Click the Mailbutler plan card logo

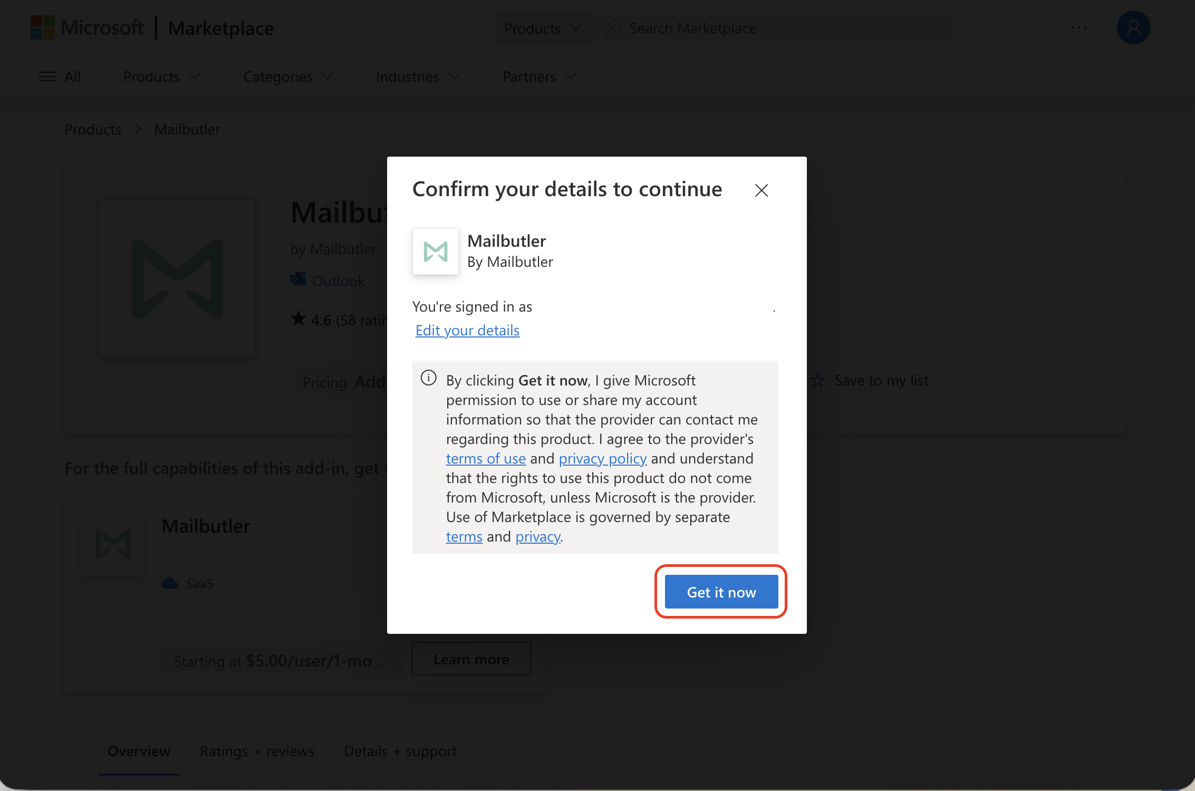pyautogui.click(x=113, y=544)
